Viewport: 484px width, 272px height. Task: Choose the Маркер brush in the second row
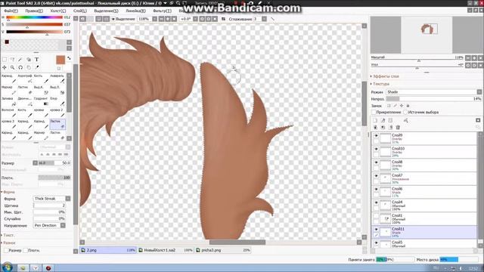click(8, 90)
